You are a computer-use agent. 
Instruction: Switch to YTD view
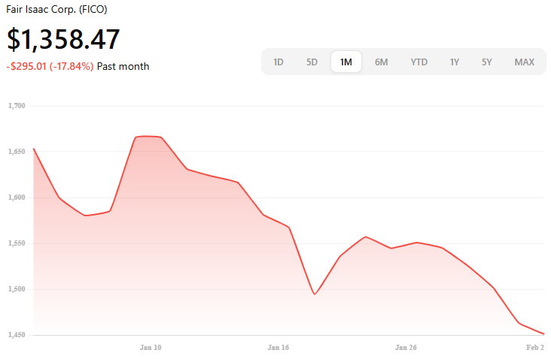point(419,62)
